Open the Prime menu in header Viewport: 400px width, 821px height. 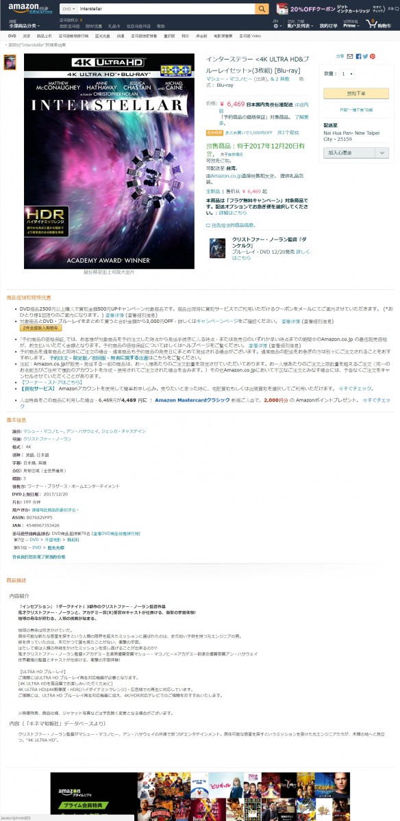pos(352,23)
